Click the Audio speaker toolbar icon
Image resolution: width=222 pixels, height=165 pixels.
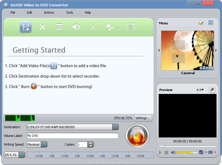(x=76, y=27)
